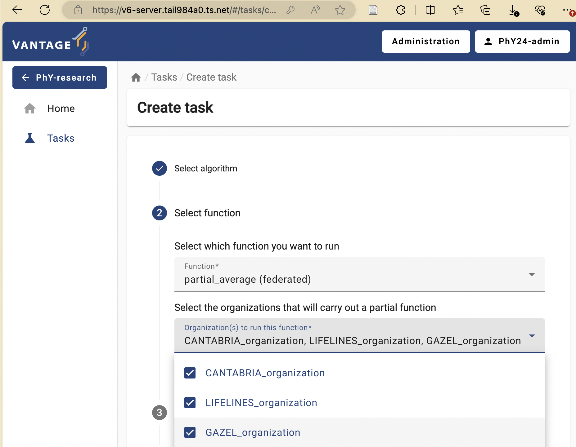Click the home icon in the breadcrumb
This screenshot has height=447, width=576.
click(136, 77)
